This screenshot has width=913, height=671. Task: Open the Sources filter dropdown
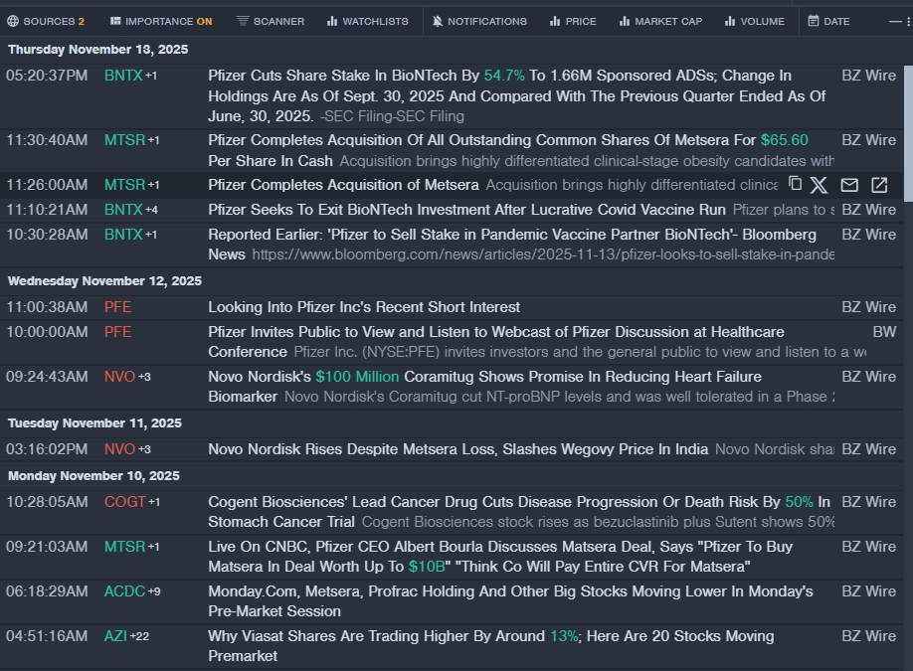(x=46, y=21)
